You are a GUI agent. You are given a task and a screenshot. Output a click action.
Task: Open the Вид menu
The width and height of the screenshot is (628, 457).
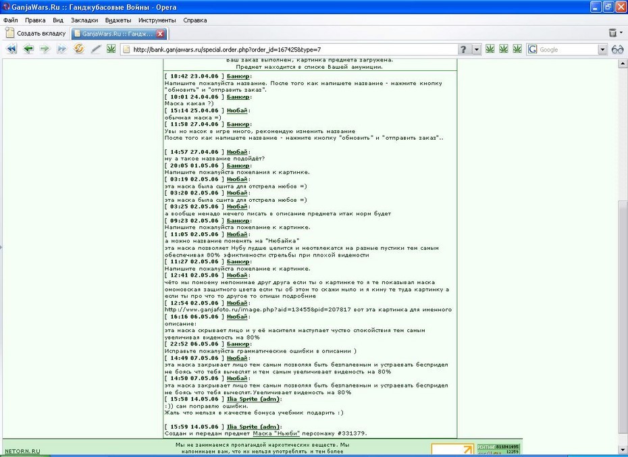[x=58, y=20]
